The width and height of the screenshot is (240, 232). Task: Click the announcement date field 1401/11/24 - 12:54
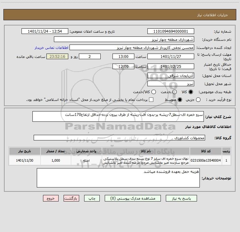tap(45, 31)
